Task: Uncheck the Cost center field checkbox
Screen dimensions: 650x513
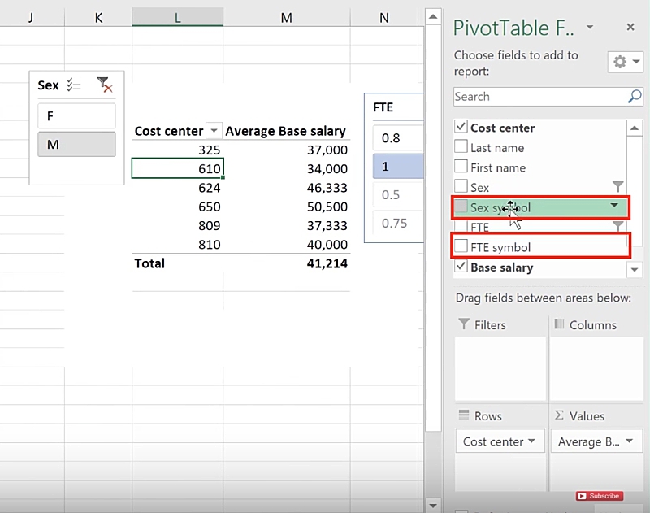Action: (x=461, y=128)
